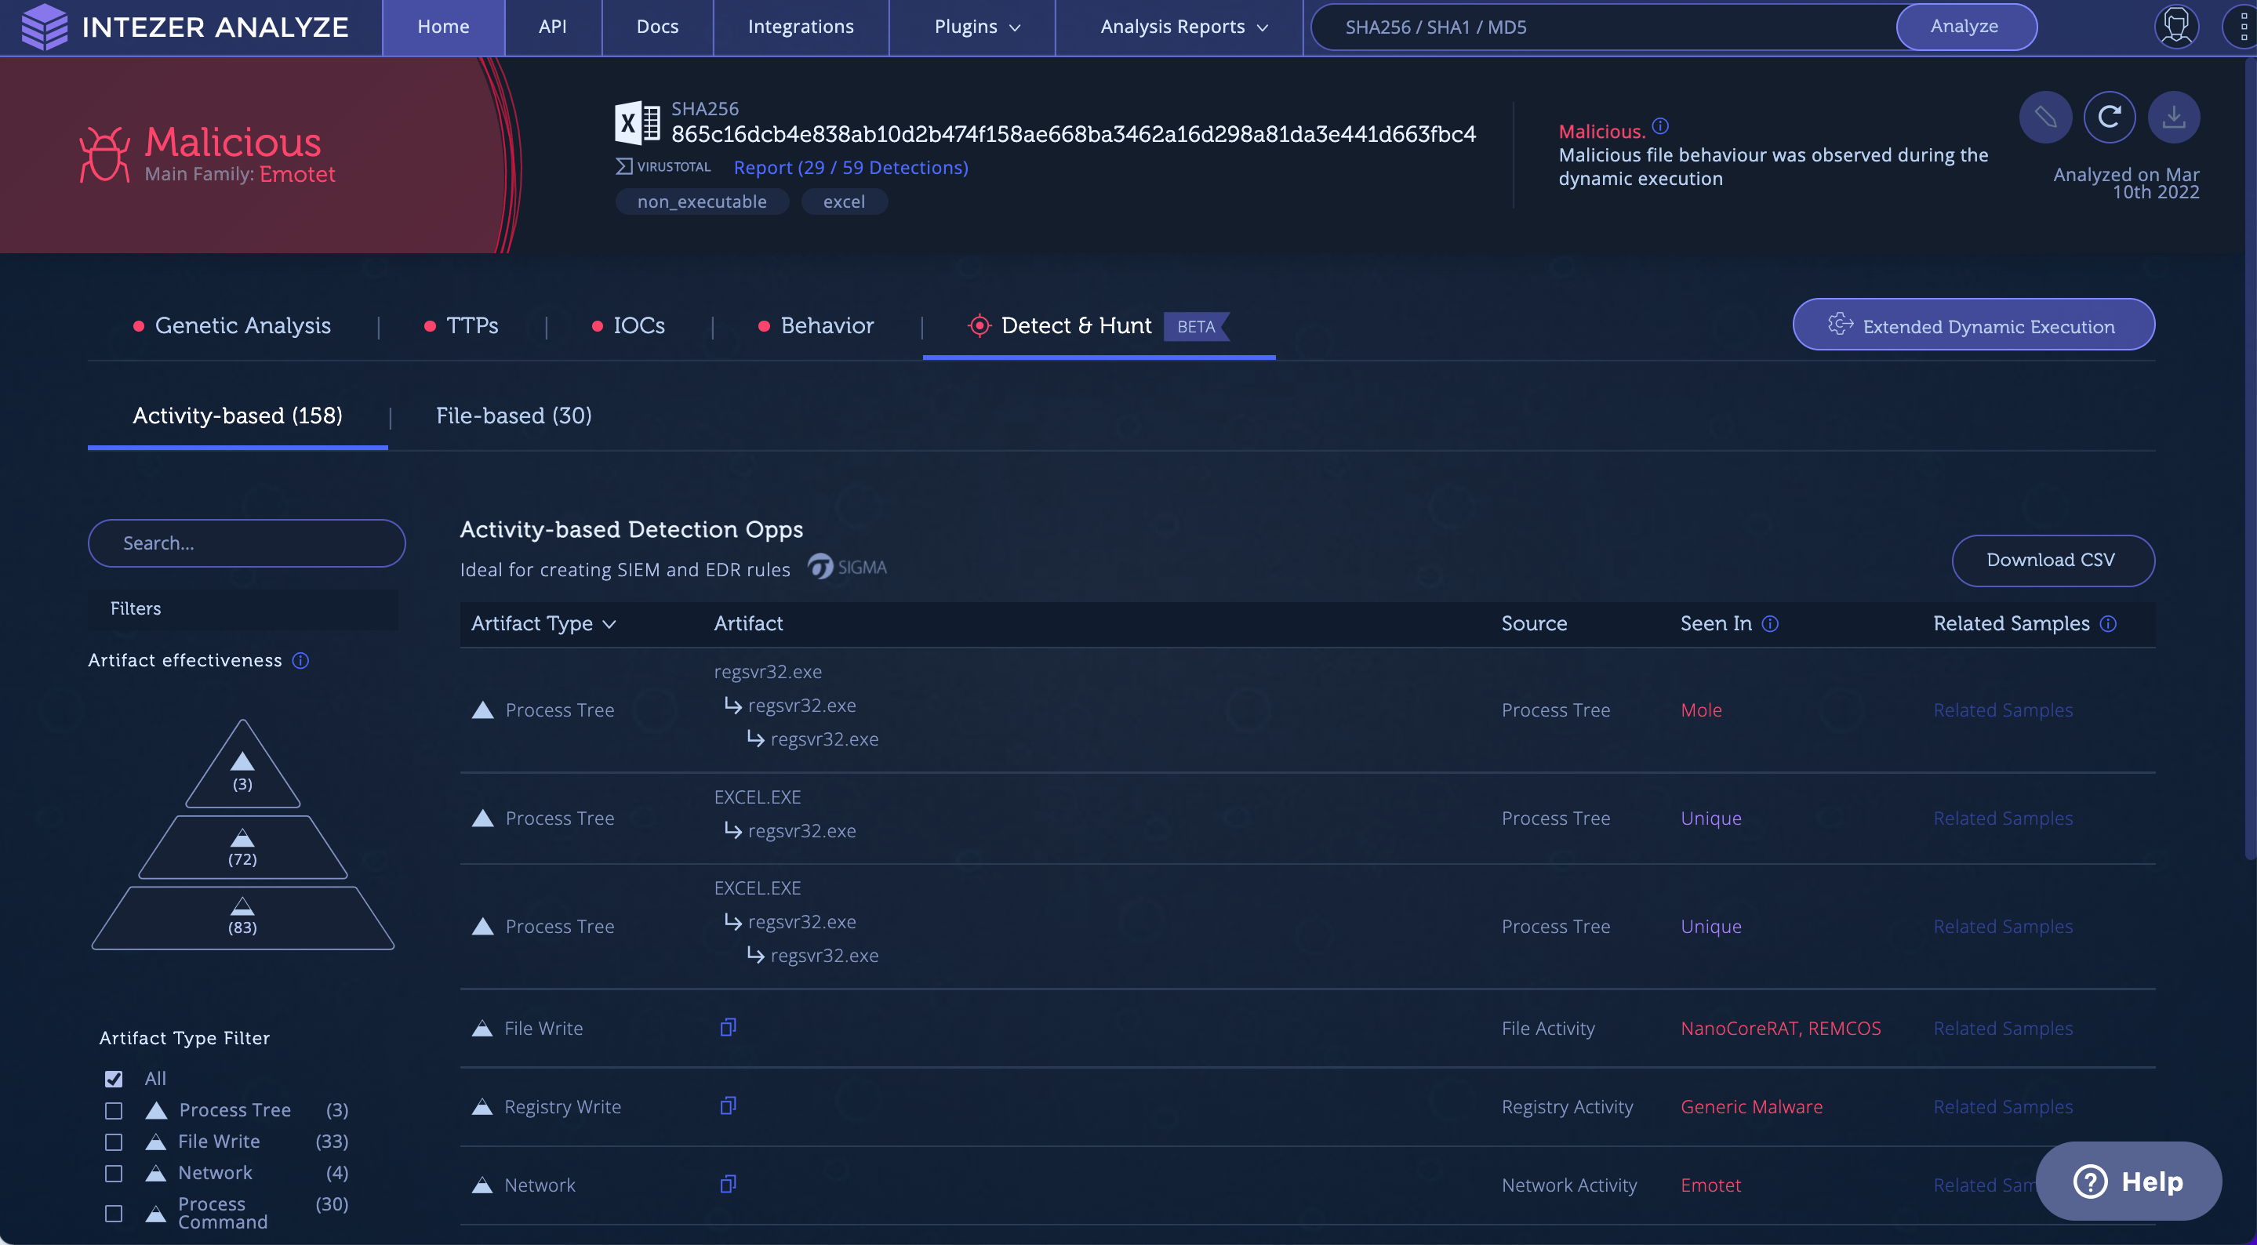Uncheck the All artifact type filter
This screenshot has width=2257, height=1245.
pyautogui.click(x=113, y=1079)
